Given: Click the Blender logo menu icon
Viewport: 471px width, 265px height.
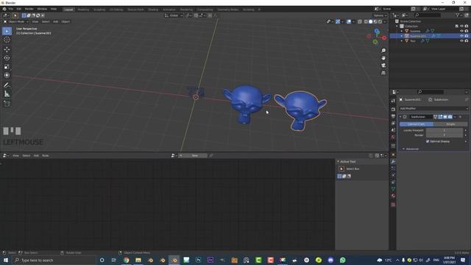Looking at the screenshot, I should (x=4, y=10).
